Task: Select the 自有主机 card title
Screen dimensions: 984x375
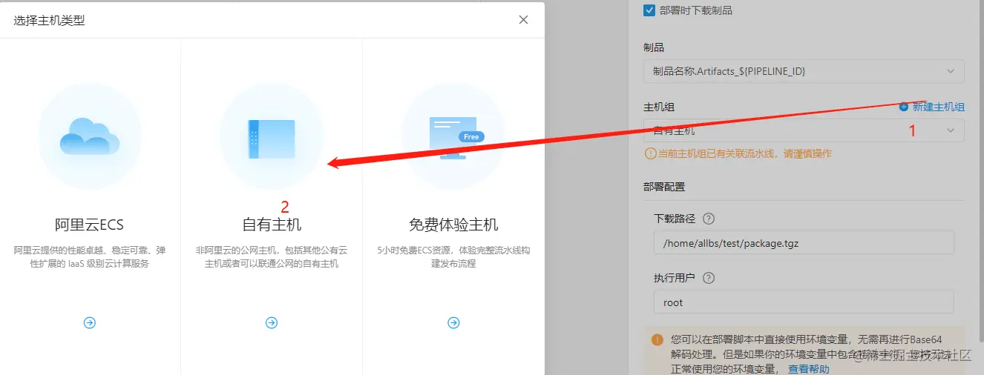Action: click(272, 225)
